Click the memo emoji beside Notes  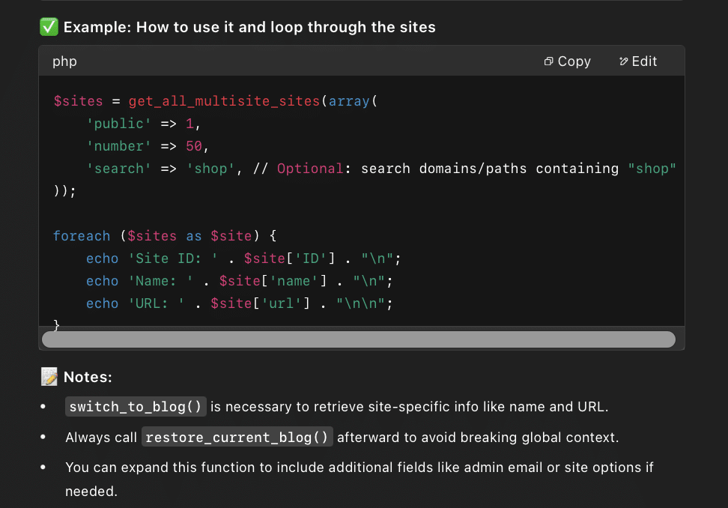(x=49, y=377)
